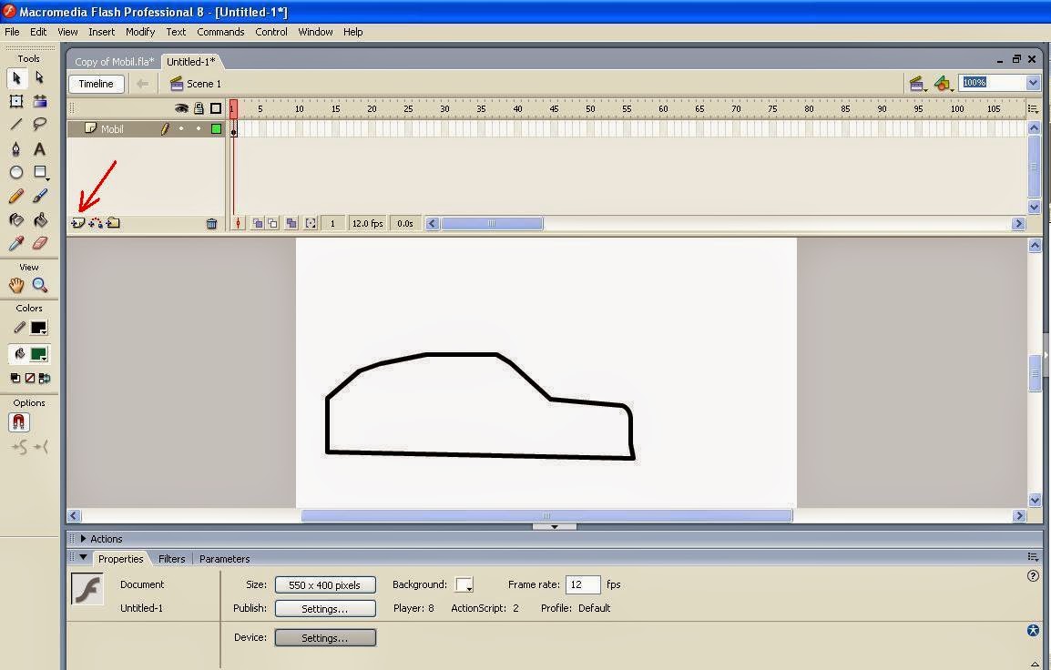Select the Eraser tool
1051x670 pixels.
[40, 242]
